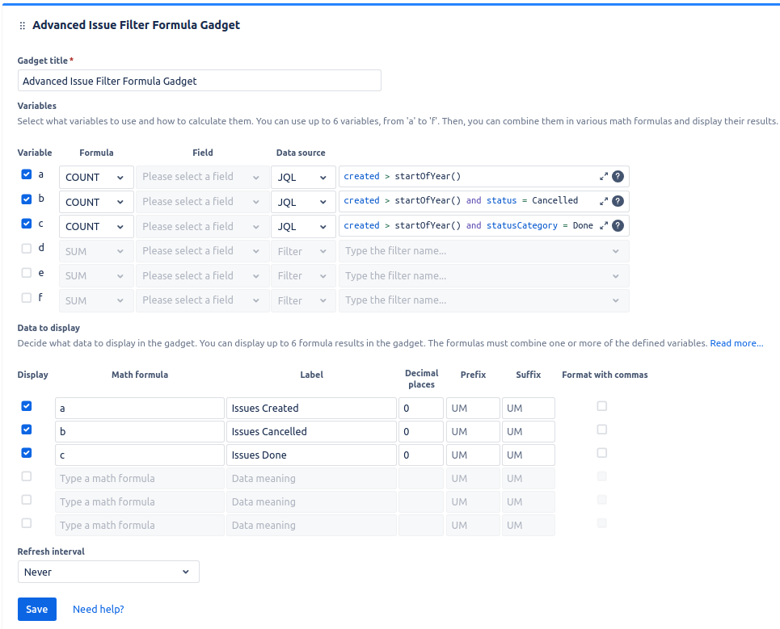Enable variable e checkbox
The image size is (780, 629).
click(27, 273)
